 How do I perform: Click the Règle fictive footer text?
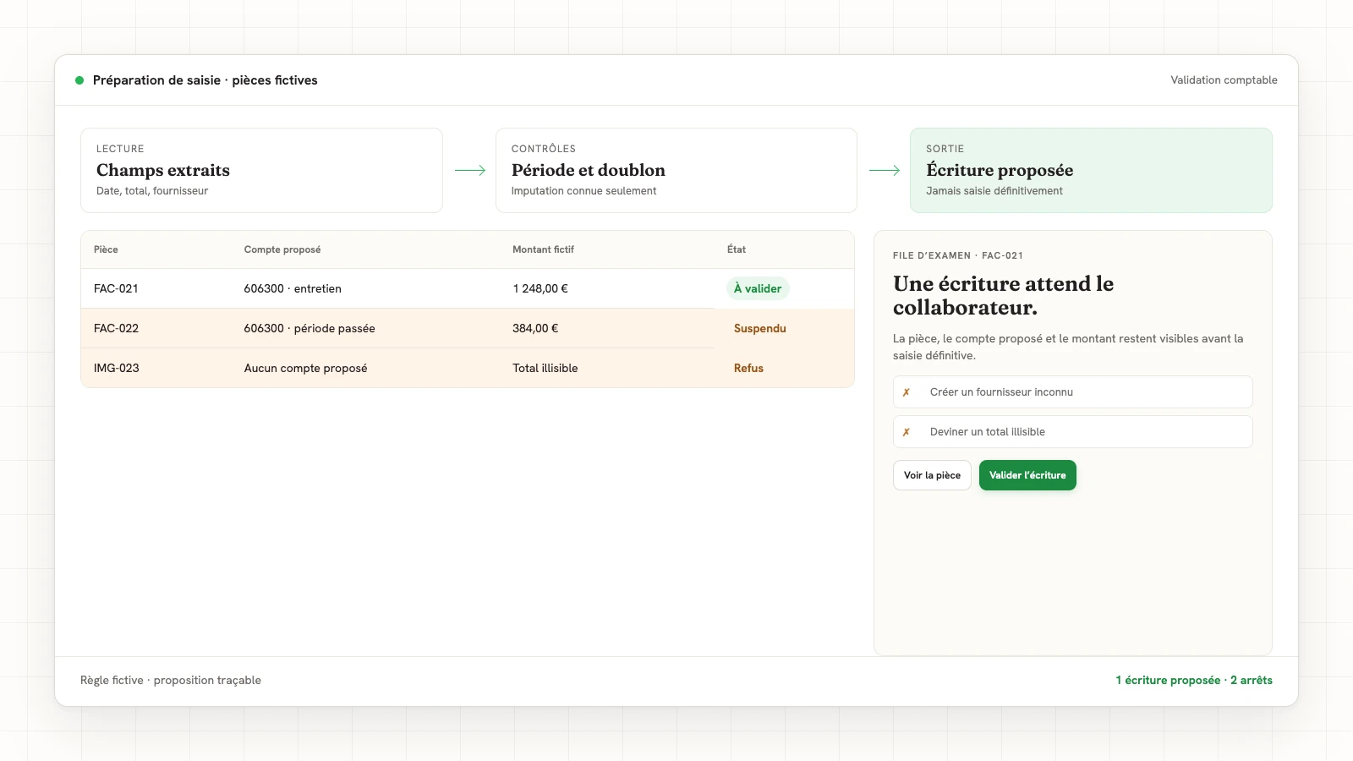[171, 680]
